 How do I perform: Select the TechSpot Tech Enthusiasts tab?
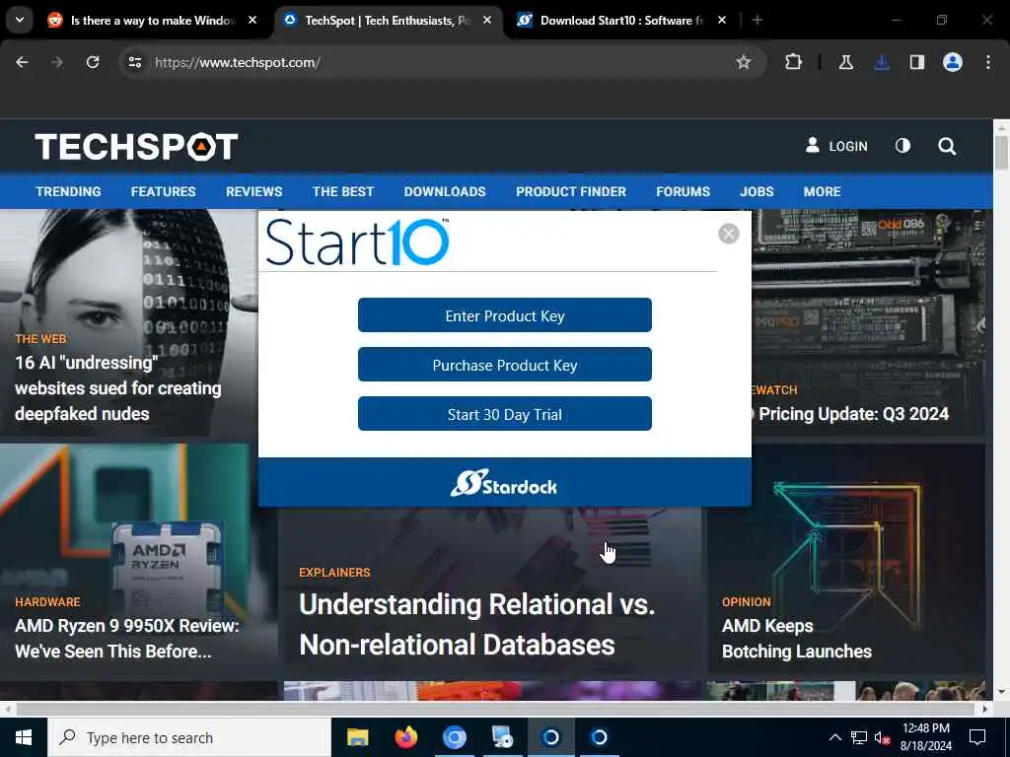click(388, 21)
